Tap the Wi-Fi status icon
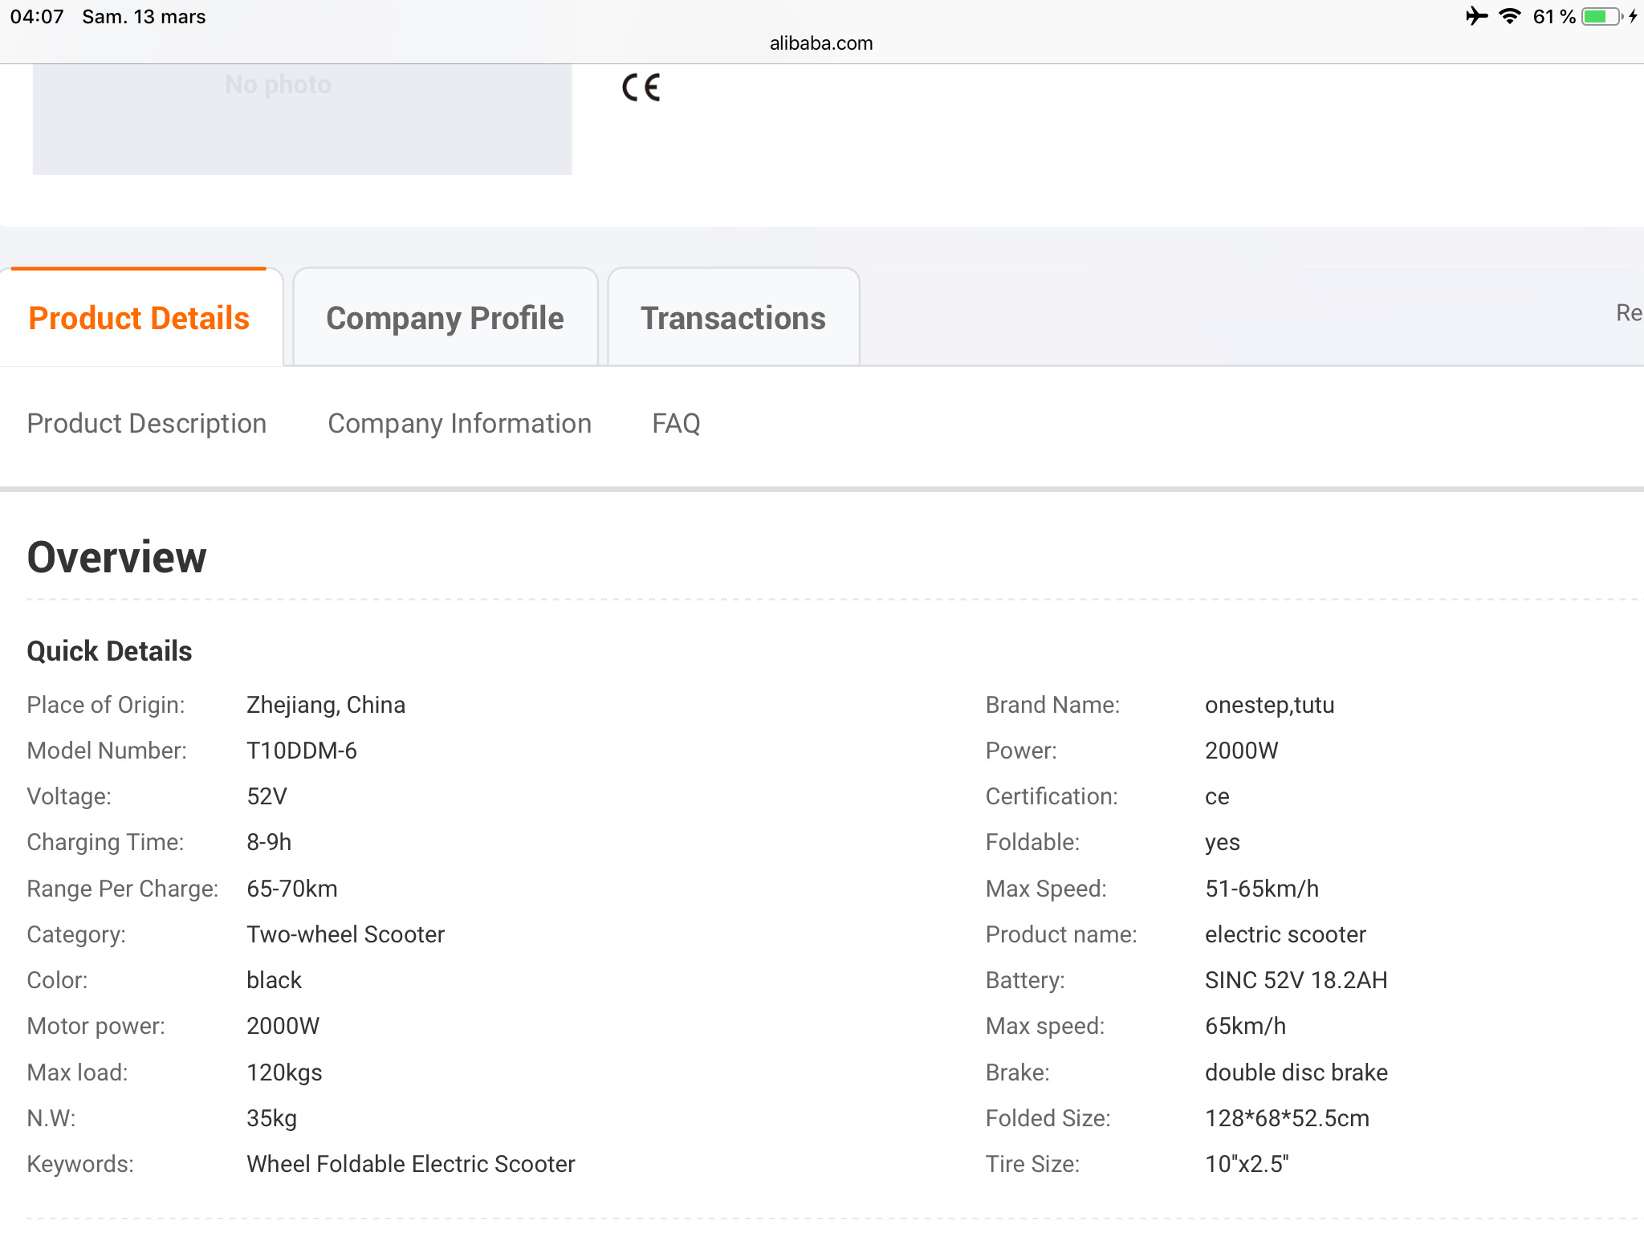The height and width of the screenshot is (1233, 1644). [x=1509, y=16]
